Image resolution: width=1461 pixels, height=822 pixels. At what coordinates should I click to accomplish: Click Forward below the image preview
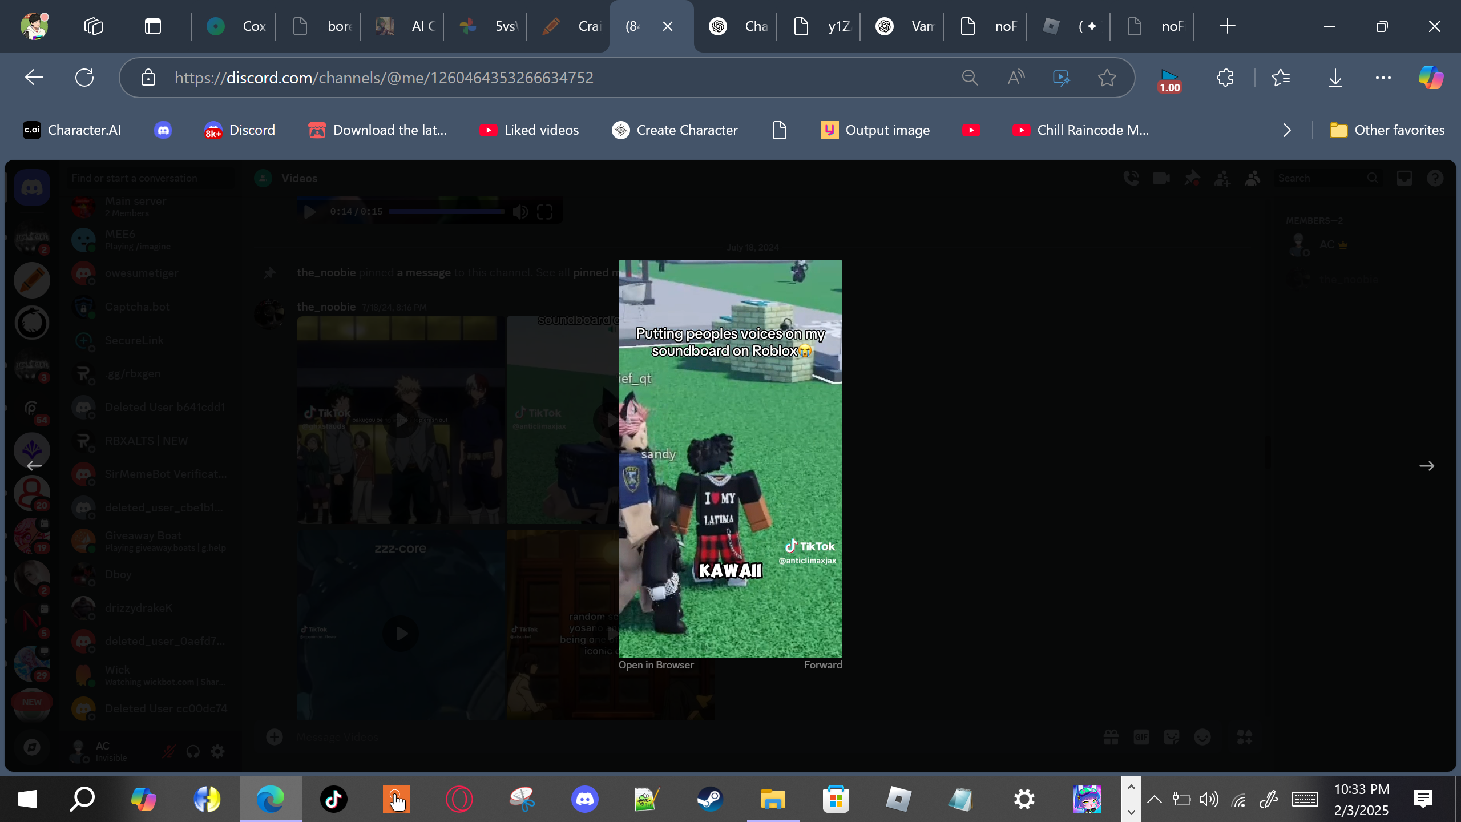click(823, 665)
